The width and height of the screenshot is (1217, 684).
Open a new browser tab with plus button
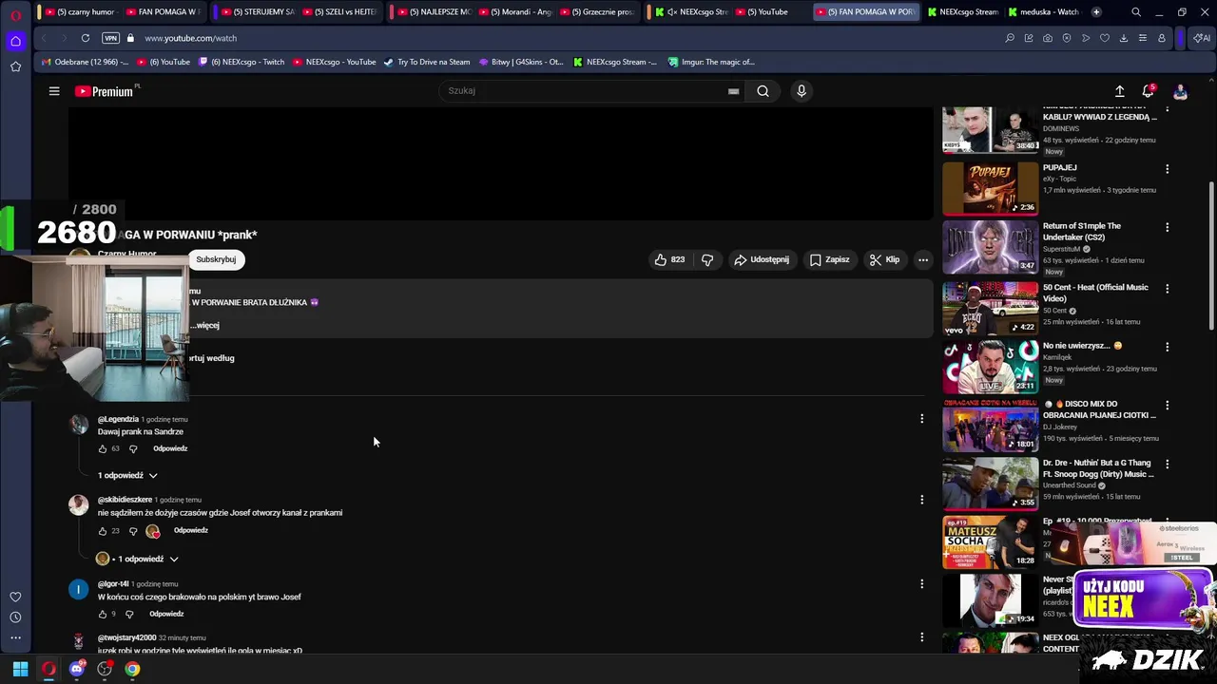click(1096, 12)
